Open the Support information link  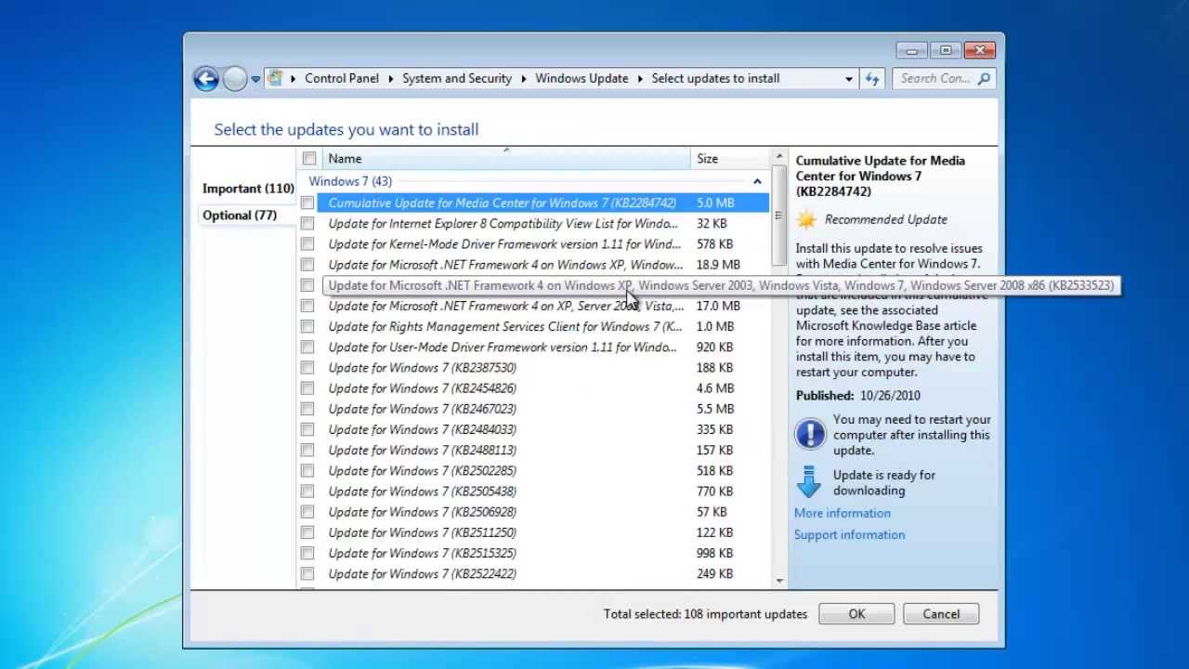(849, 534)
